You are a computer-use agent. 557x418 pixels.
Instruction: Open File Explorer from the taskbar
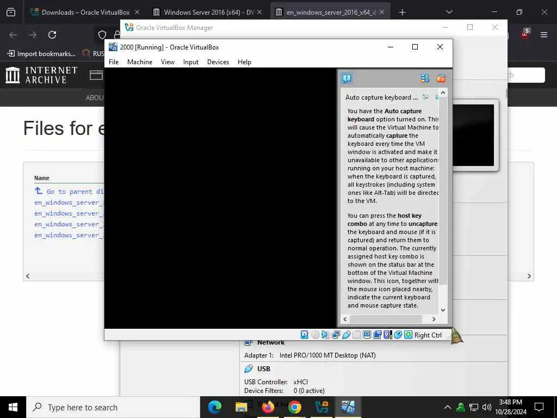(x=241, y=407)
